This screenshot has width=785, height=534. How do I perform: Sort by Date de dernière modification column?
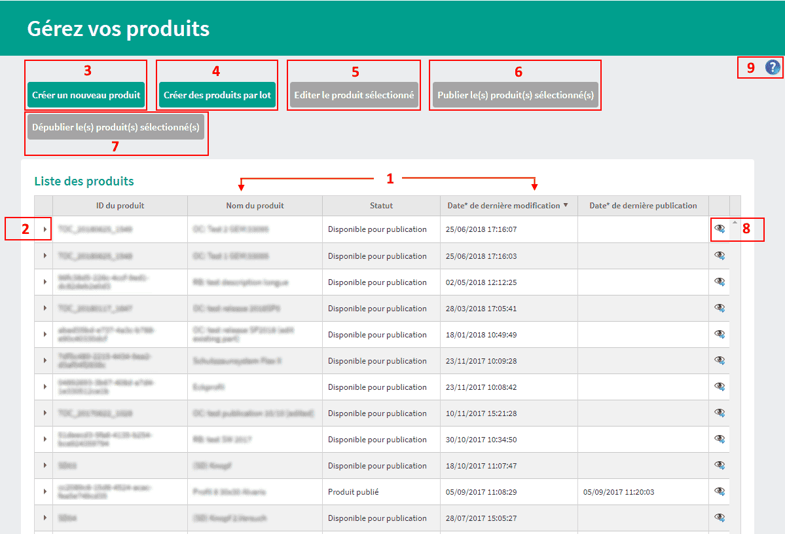[x=503, y=206]
